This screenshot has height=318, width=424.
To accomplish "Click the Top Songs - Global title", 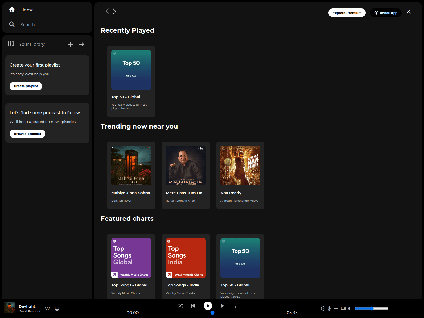I will click(129, 285).
